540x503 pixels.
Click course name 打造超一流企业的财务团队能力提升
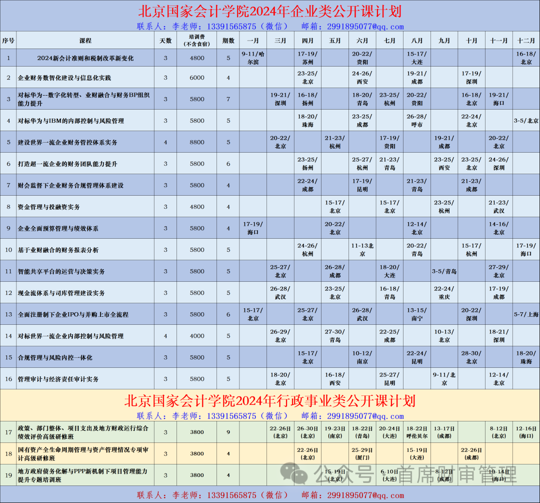67,164
